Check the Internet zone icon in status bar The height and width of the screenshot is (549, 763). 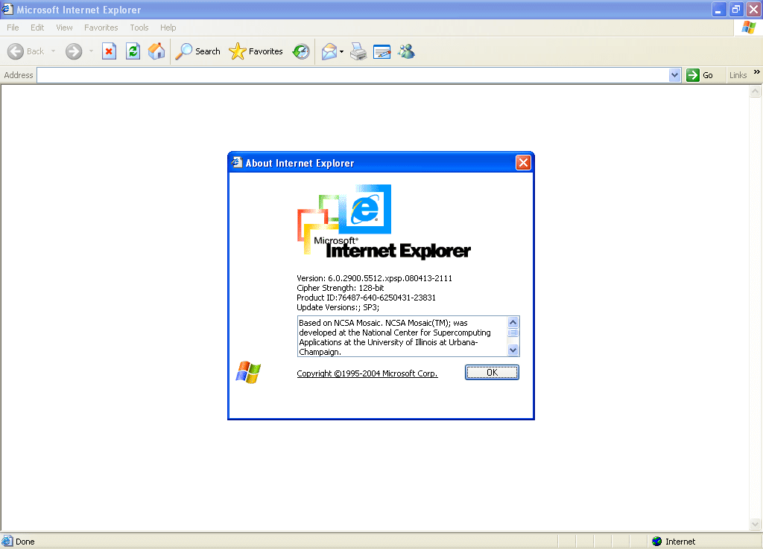(656, 541)
